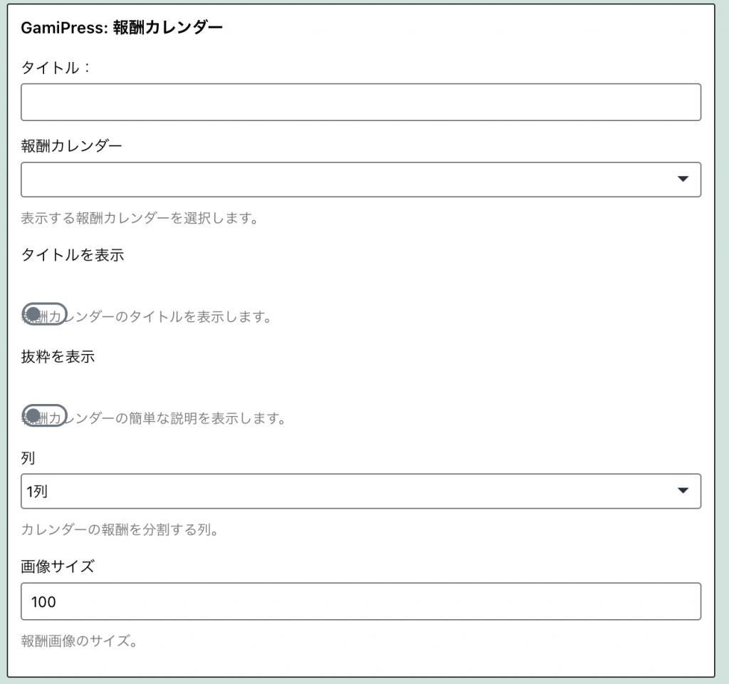Click the 列 label above the column dropdown
Viewport: 729px width, 684px height.
(x=28, y=458)
